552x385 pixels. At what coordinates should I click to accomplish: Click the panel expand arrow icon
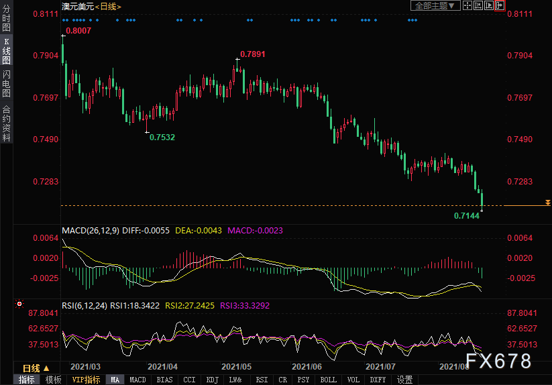[x=500, y=5]
